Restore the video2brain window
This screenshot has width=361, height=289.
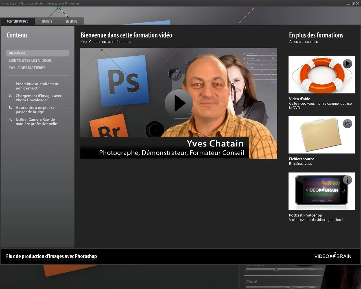(x=353, y=3)
